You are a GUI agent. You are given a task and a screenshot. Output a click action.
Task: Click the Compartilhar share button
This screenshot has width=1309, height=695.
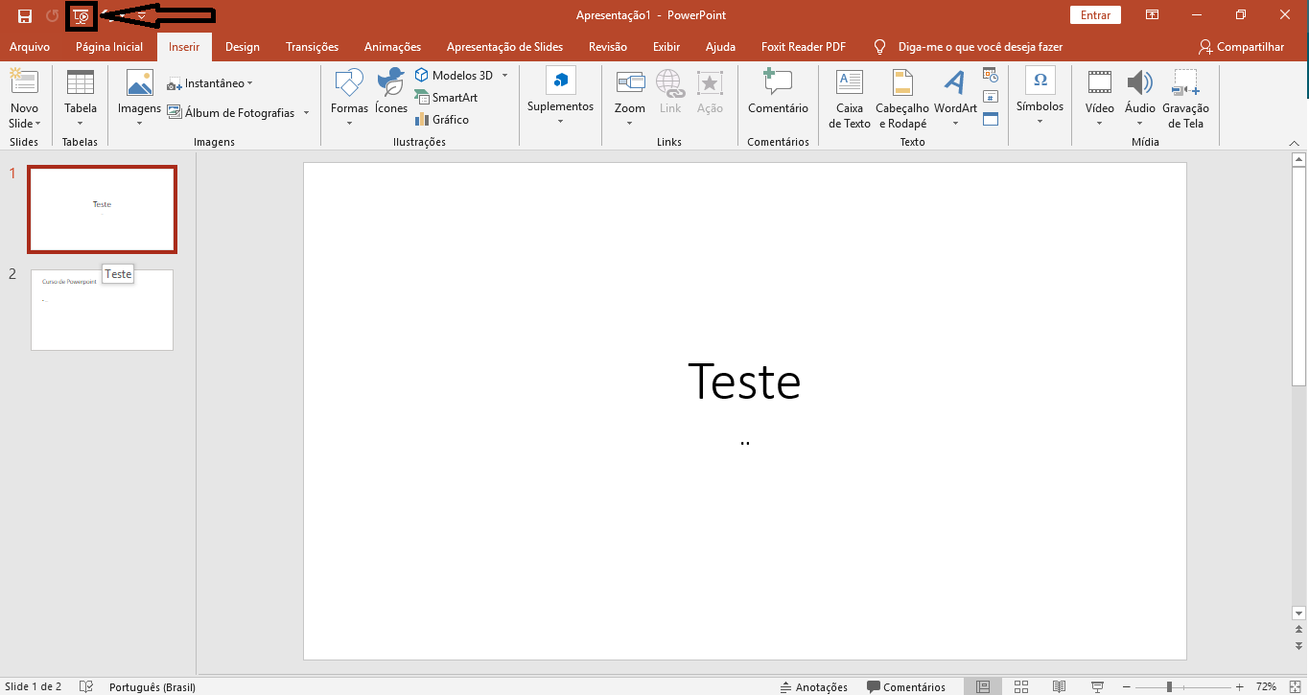pos(1241,47)
